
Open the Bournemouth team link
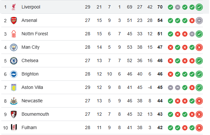click(x=35, y=114)
